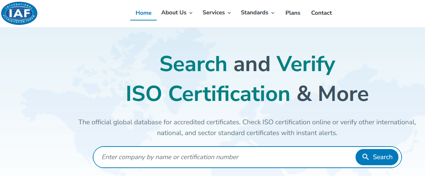Viewport: 425px width, 176px height.
Task: Click the "official global database" description line
Action: click(247, 122)
